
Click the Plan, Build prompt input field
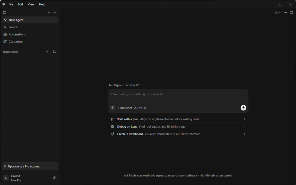[x=178, y=96]
